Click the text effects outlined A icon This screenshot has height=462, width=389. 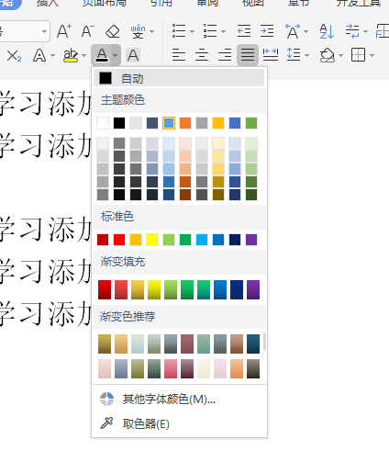[x=39, y=56]
